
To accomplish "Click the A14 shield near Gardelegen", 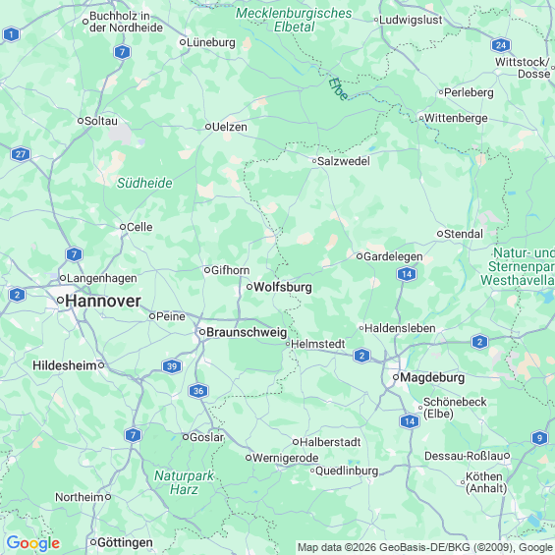I will tap(407, 274).
